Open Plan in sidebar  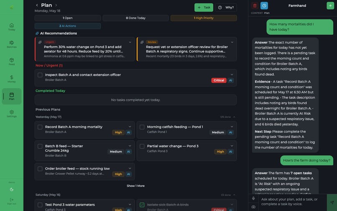(12, 96)
